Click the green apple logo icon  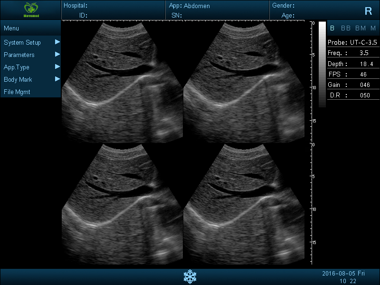coord(31,9)
